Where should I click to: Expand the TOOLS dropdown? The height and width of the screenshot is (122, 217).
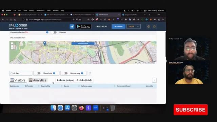pyautogui.click(x=133, y=26)
